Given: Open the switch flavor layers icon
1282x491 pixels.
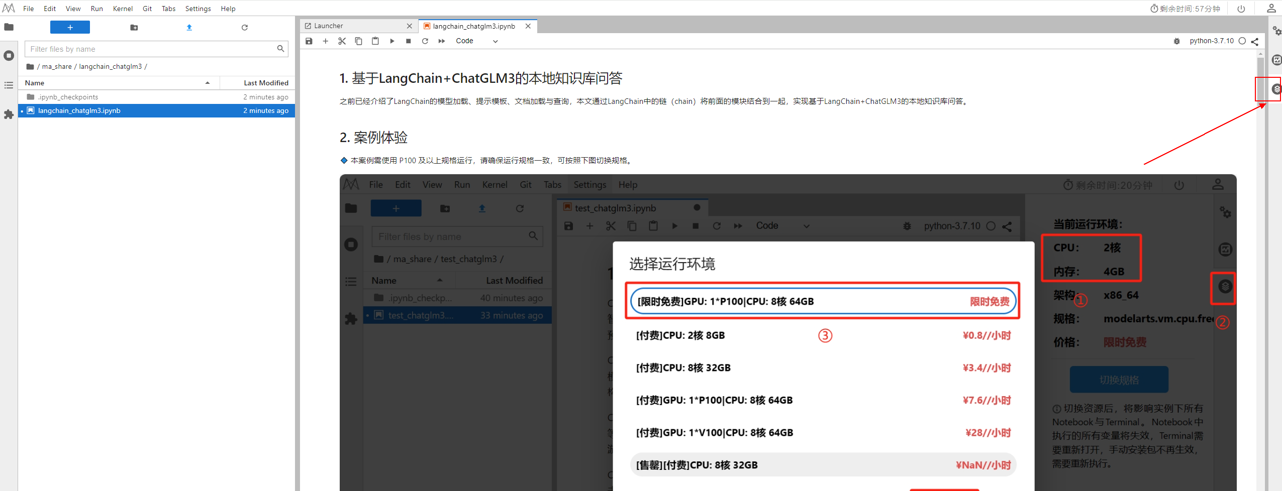Looking at the screenshot, I should click(1276, 89).
